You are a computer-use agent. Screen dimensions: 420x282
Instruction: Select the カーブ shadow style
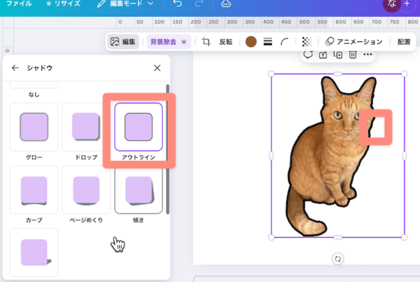coord(34,189)
